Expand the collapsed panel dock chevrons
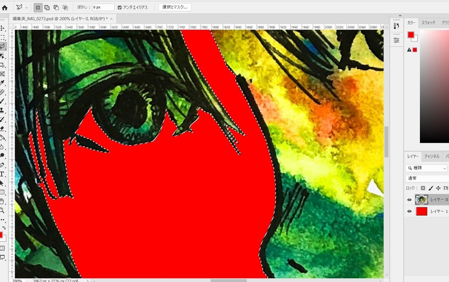 pyautogui.click(x=400, y=16)
